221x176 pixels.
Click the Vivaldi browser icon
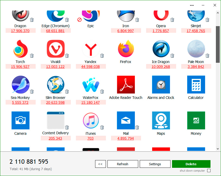55,49
